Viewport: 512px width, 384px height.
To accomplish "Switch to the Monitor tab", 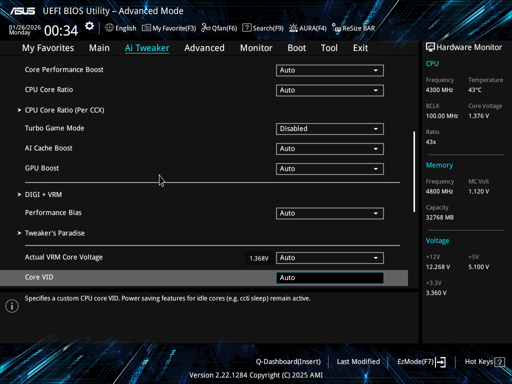I will coord(256,48).
